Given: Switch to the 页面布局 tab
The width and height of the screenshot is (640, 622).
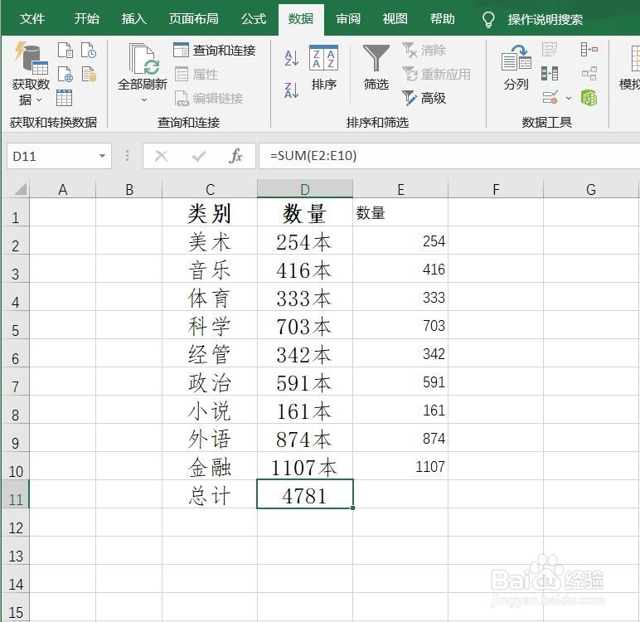Looking at the screenshot, I should pyautogui.click(x=193, y=19).
